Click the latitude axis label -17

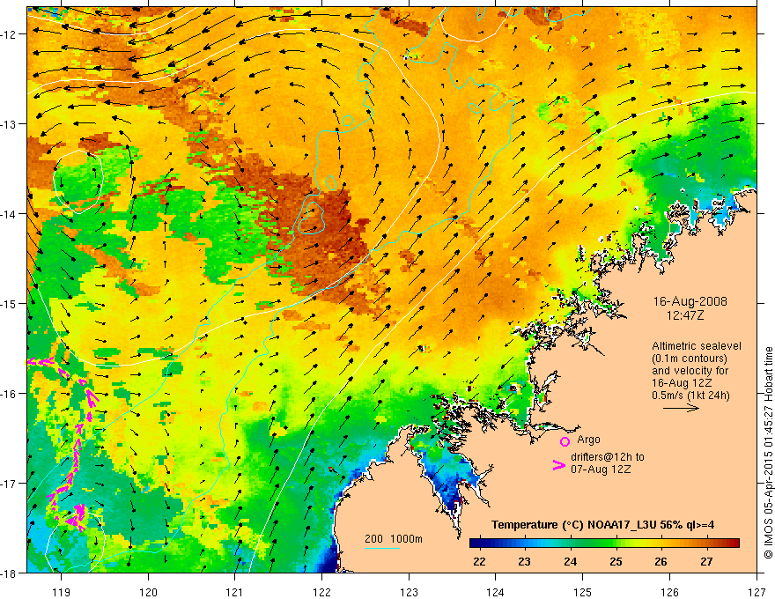coord(9,484)
